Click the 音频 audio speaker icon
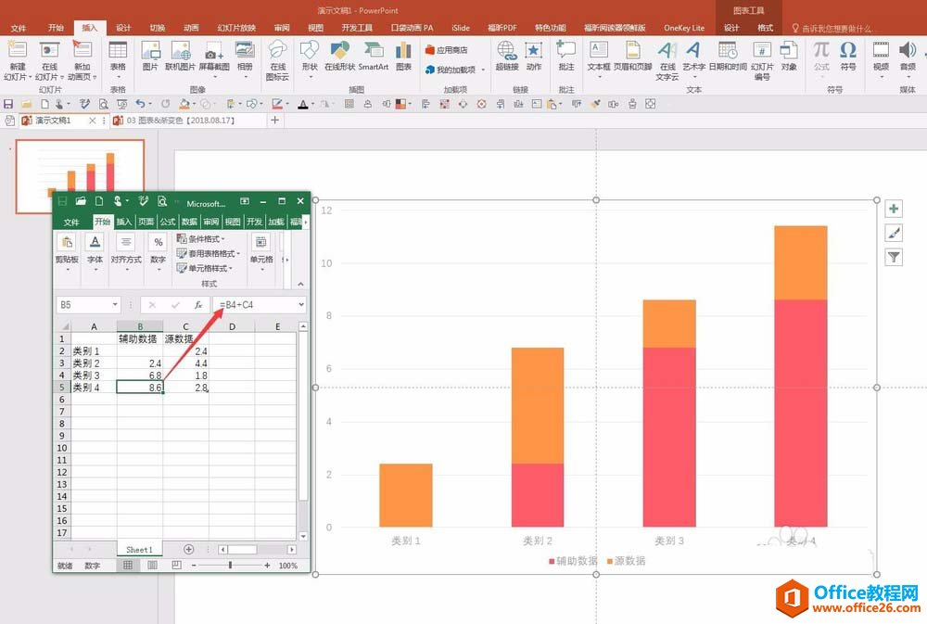Screen dimensions: 927x624 [x=908, y=51]
